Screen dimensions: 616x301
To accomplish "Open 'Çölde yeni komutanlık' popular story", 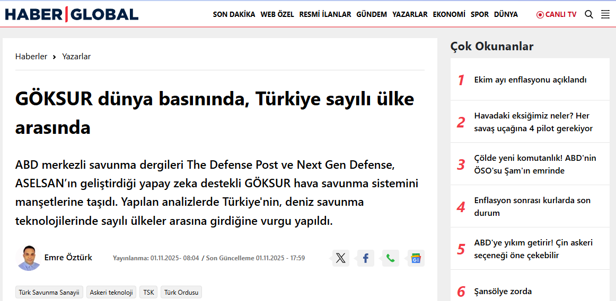I will click(x=534, y=165).
